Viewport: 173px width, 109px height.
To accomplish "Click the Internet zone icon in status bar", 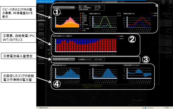I will tap(145, 108).
